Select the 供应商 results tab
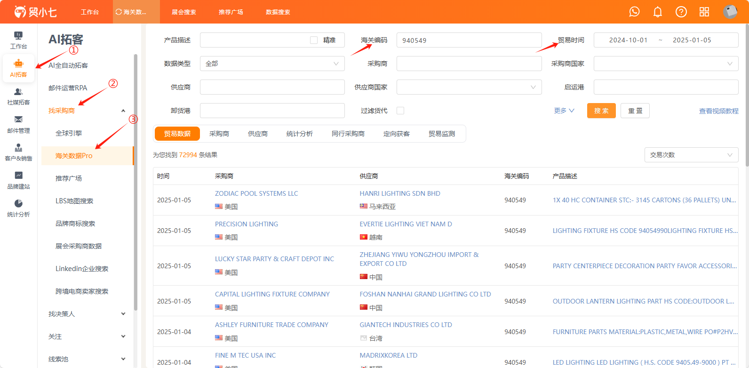 (x=258, y=134)
